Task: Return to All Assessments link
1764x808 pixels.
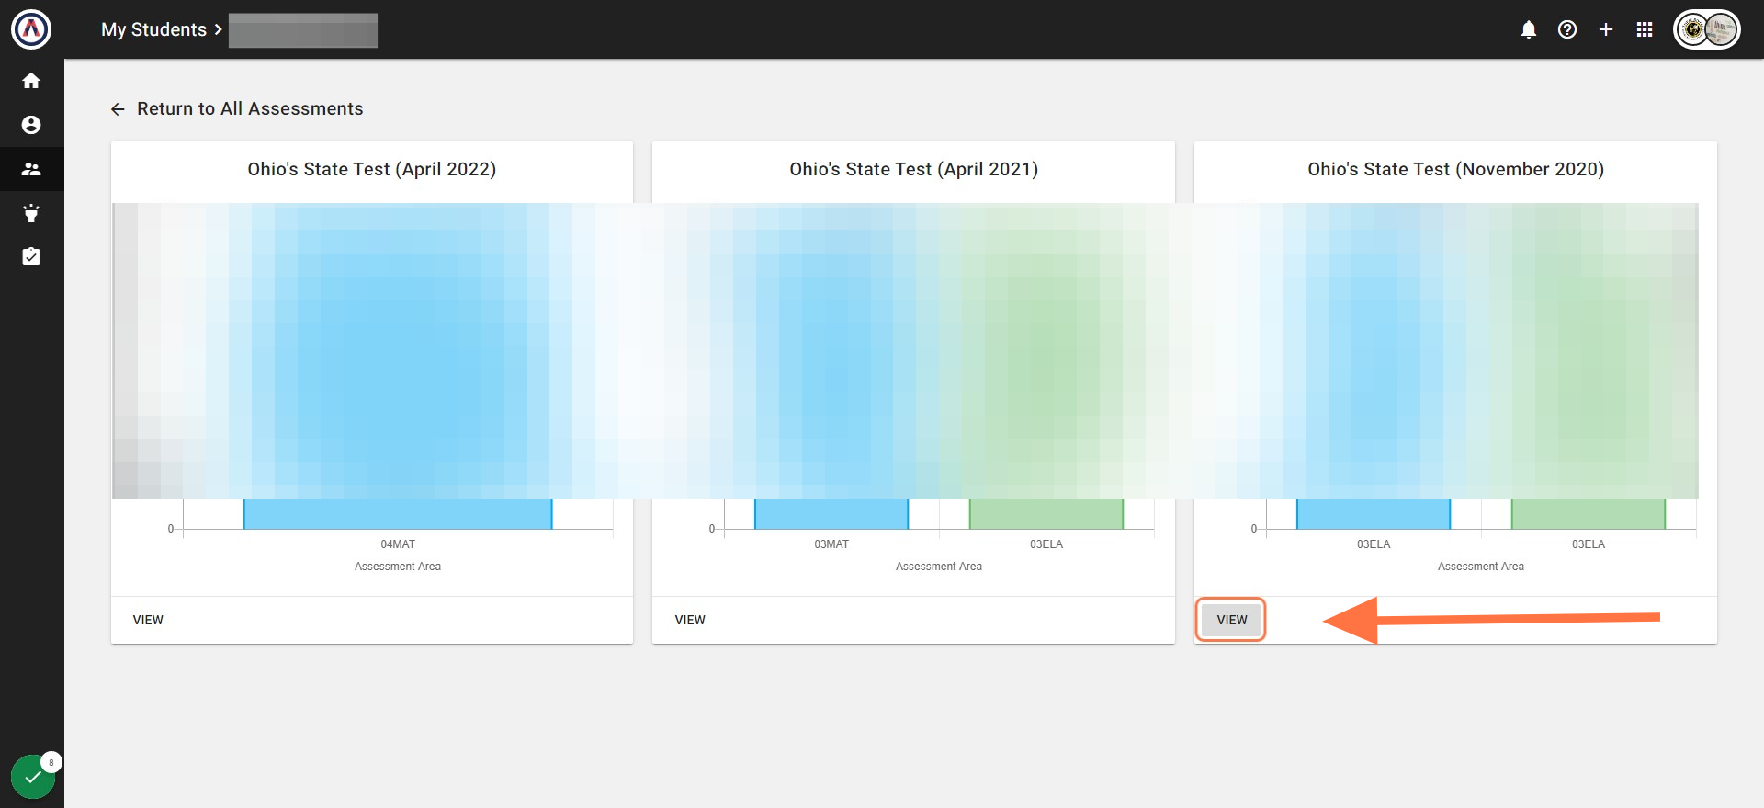Action: [250, 108]
